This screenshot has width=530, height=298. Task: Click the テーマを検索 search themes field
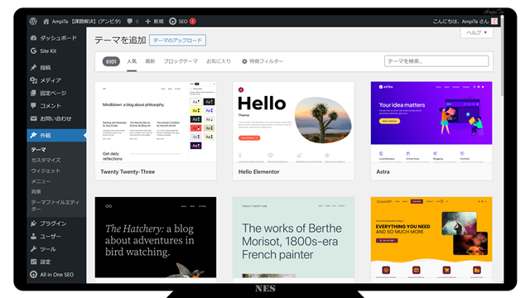(436, 61)
